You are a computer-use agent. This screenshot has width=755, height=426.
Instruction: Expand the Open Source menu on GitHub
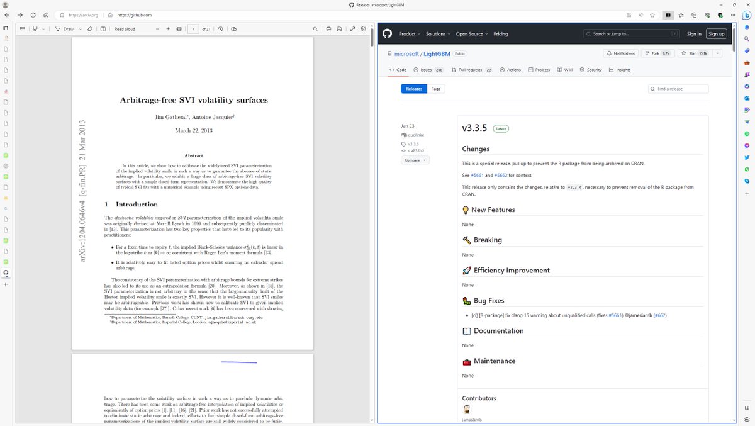(472, 34)
